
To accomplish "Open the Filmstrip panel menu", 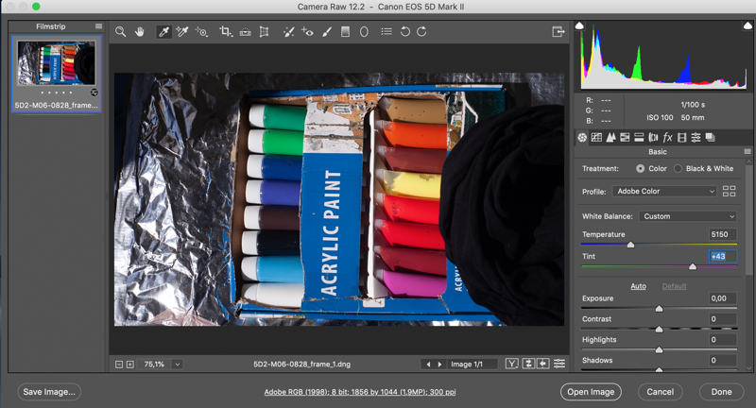I will coord(98,26).
